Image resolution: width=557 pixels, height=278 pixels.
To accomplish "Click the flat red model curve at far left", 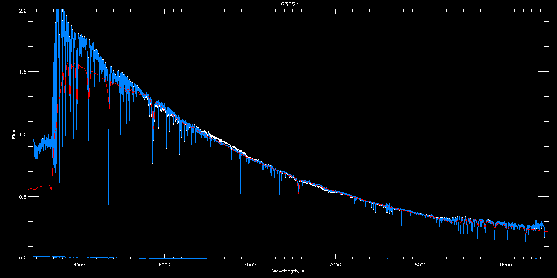I will click(39, 187).
